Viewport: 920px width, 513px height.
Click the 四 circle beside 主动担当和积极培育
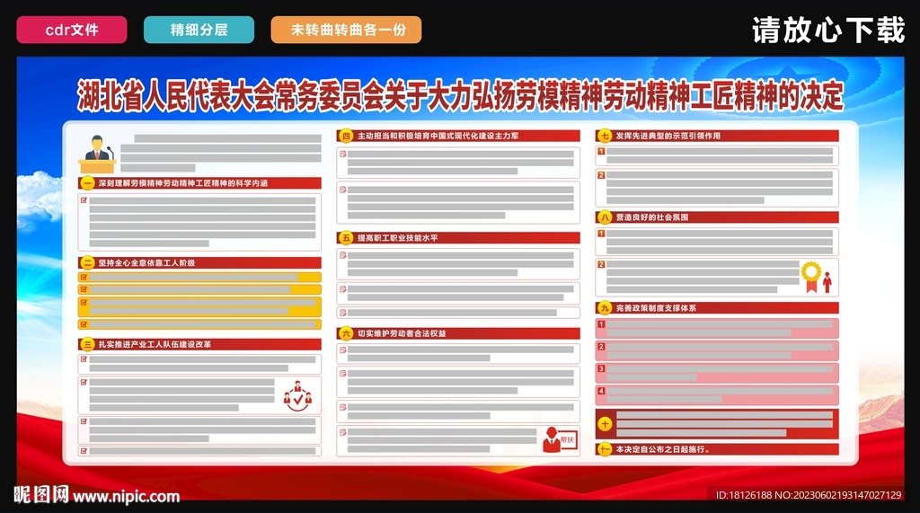[x=346, y=137]
